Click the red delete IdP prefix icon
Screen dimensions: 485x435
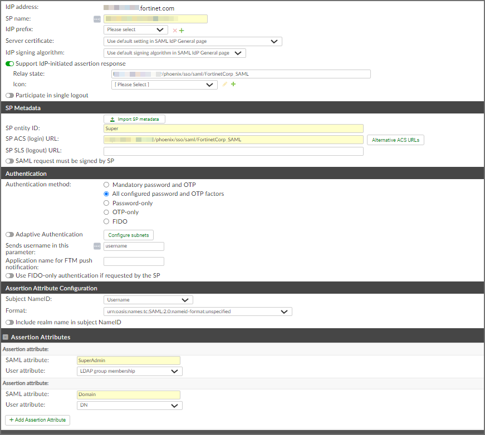click(175, 31)
